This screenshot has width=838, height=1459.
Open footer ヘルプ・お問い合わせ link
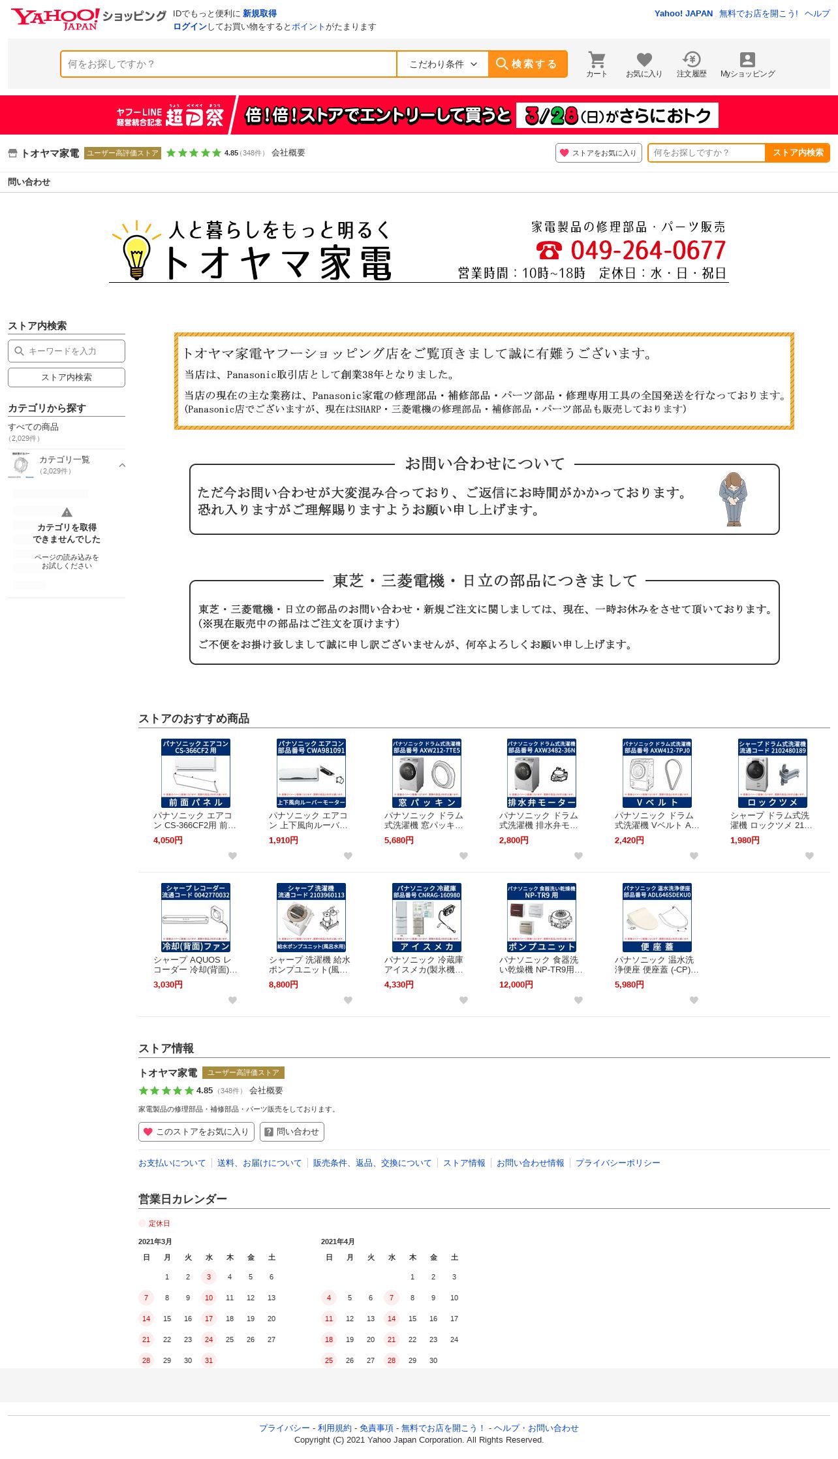coord(536,1428)
